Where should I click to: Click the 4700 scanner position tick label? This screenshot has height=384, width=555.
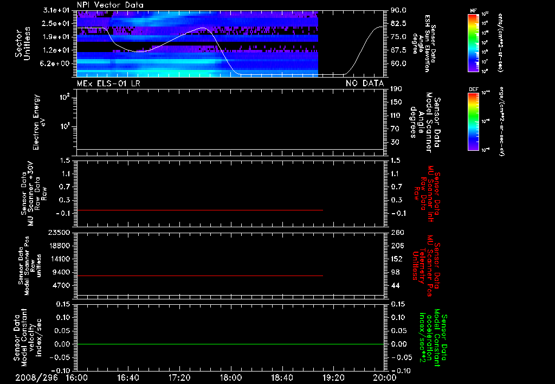click(x=61, y=285)
